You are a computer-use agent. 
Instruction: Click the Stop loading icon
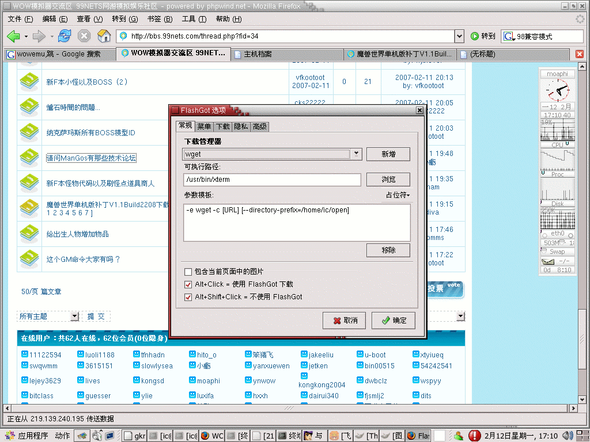[x=84, y=36]
